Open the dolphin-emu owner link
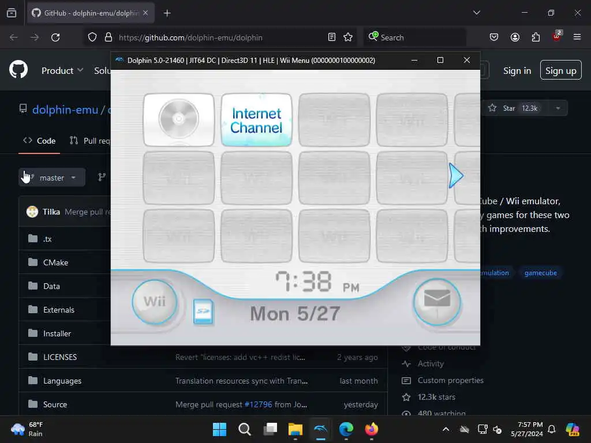The height and width of the screenshot is (443, 591). click(x=65, y=110)
